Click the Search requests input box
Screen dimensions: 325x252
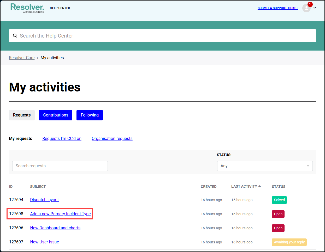pyautogui.click(x=60, y=166)
